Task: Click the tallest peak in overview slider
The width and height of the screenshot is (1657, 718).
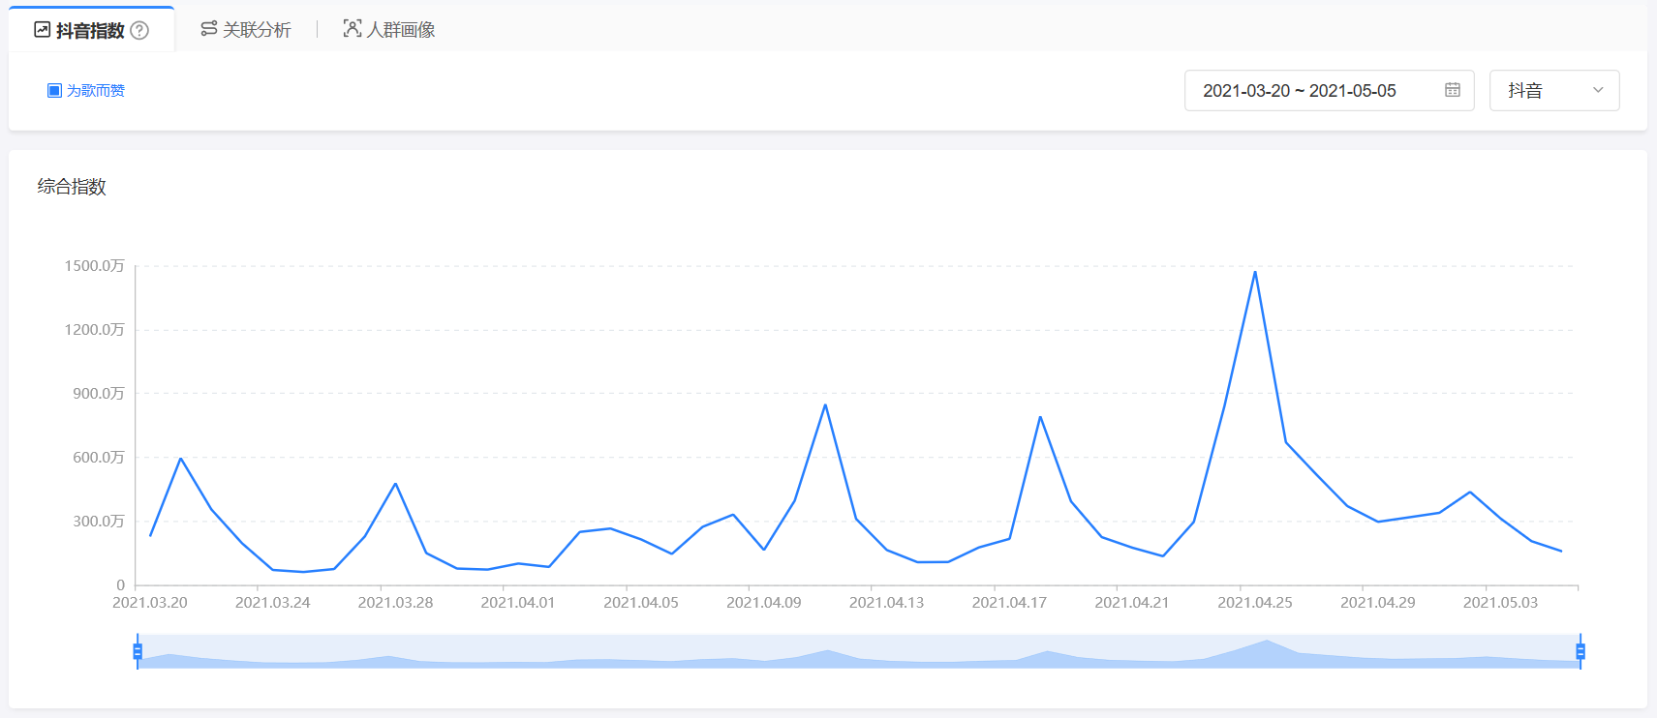Action: tap(1266, 642)
